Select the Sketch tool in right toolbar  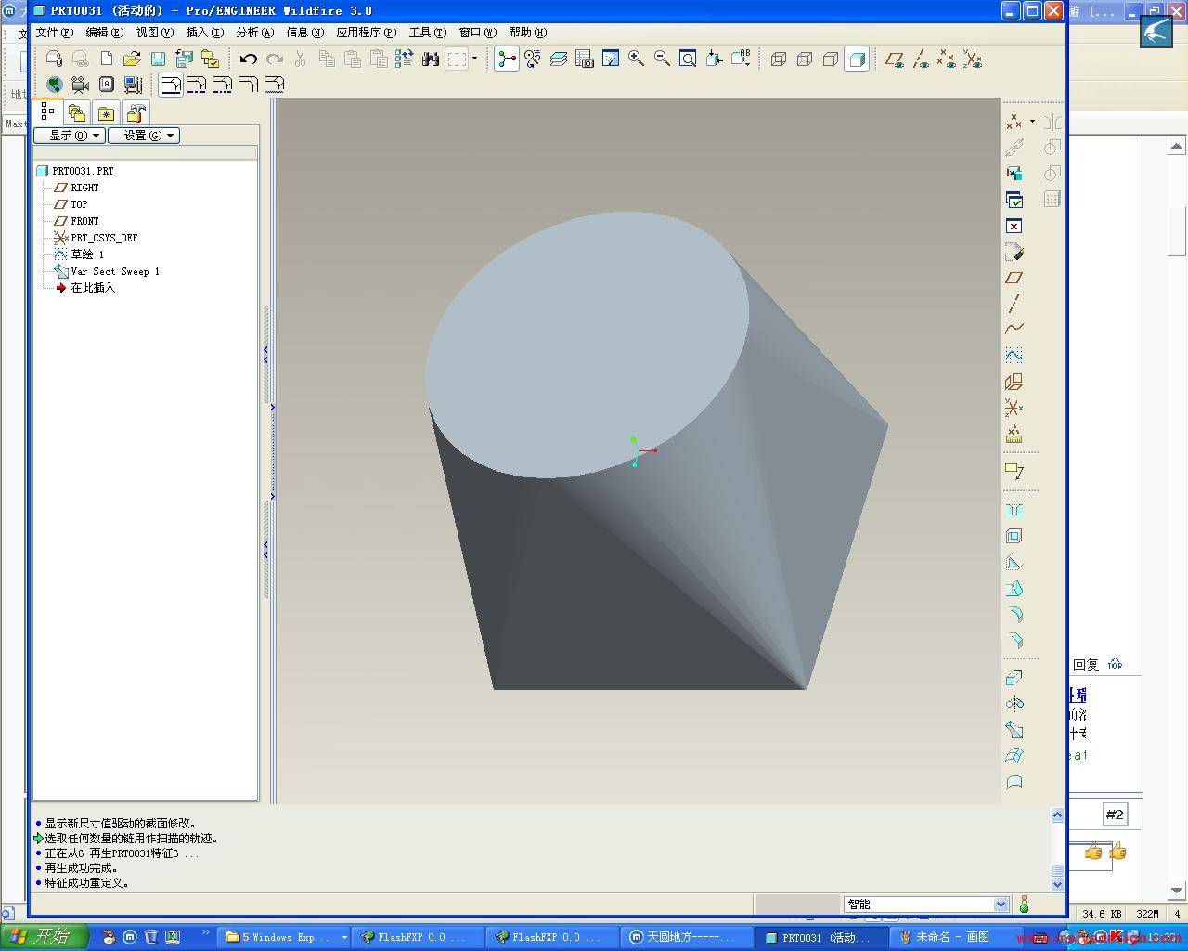click(1014, 355)
